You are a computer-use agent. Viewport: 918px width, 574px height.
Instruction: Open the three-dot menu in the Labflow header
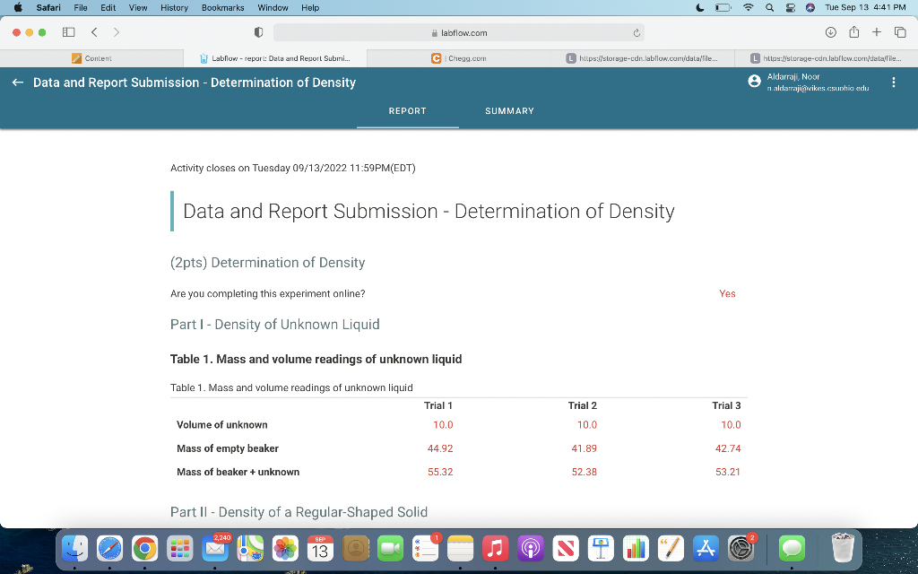pos(894,82)
